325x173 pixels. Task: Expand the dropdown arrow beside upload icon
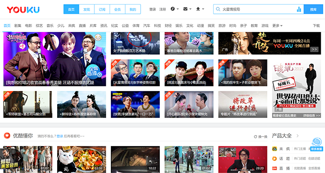click(x=203, y=9)
